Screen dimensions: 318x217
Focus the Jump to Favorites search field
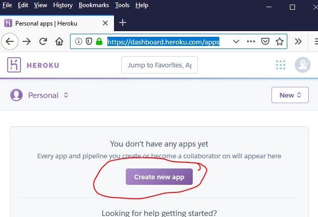(x=160, y=65)
